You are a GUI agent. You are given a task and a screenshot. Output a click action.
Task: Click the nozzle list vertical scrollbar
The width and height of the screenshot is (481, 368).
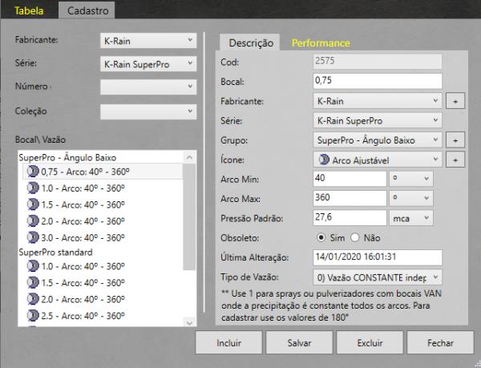(189, 241)
